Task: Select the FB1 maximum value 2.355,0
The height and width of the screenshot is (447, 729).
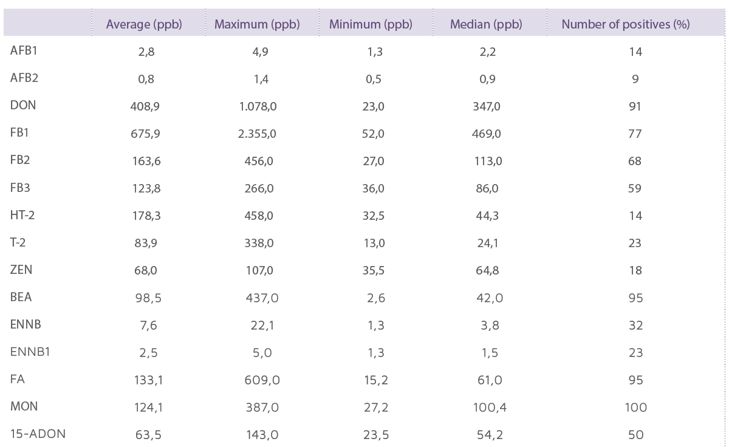Action: [258, 134]
